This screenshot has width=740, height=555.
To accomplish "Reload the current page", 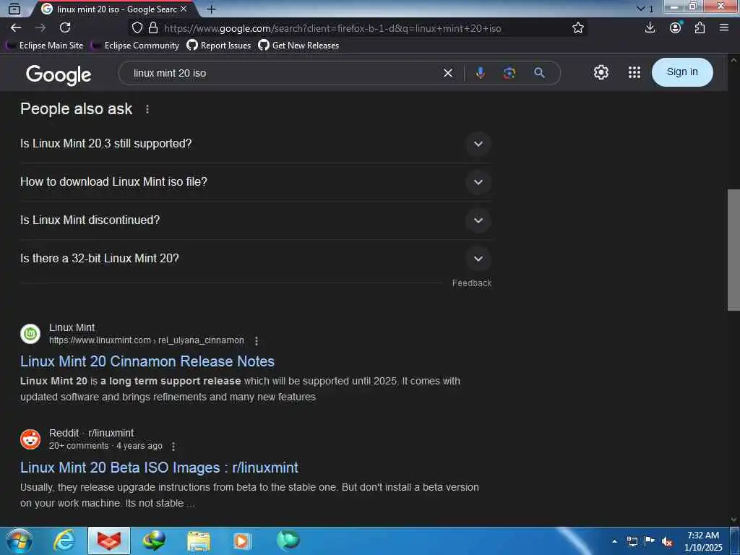I will 65,28.
